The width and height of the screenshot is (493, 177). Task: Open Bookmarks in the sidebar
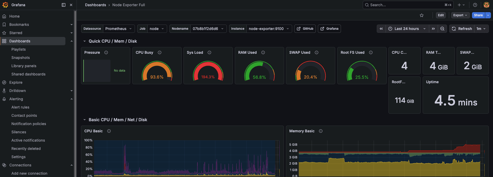[x=19, y=25]
